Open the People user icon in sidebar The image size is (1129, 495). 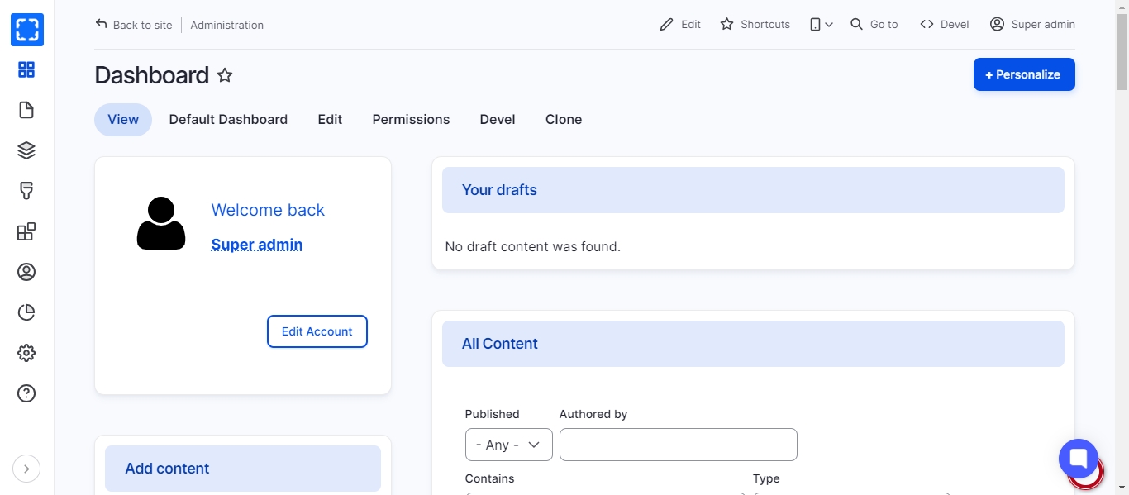[x=26, y=272]
